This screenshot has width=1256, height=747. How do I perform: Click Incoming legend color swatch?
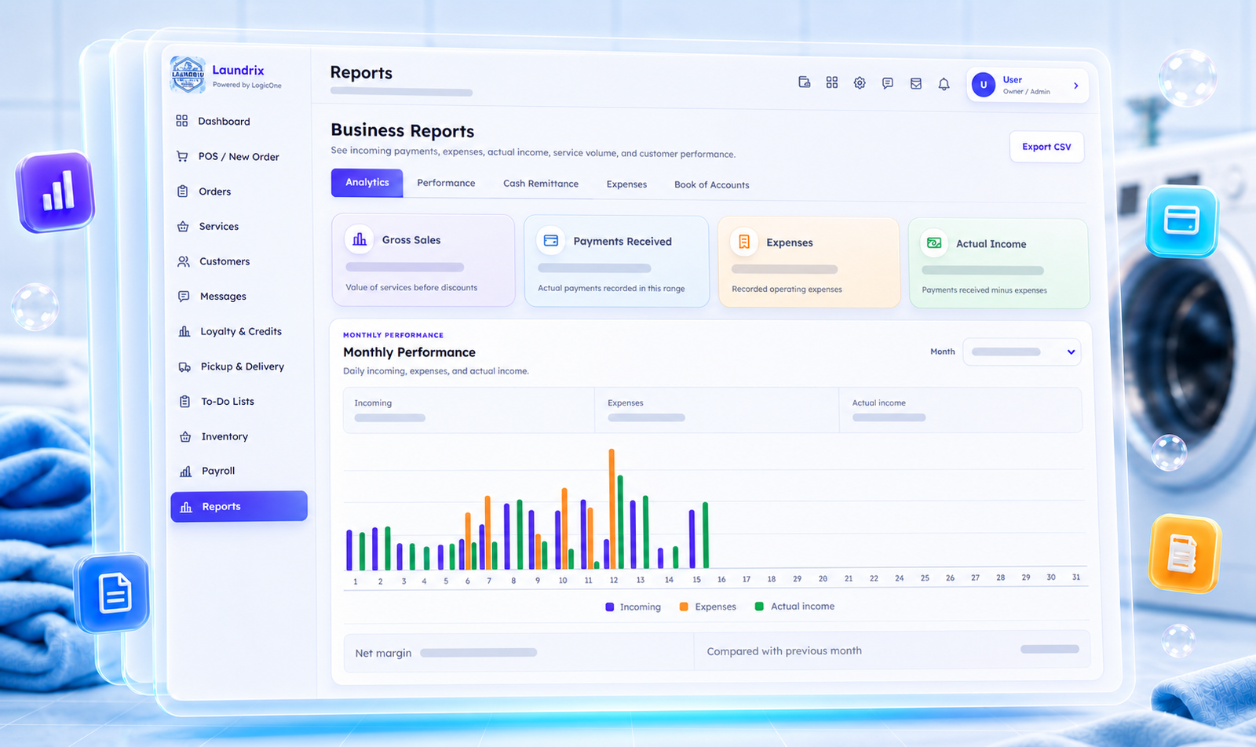[610, 607]
